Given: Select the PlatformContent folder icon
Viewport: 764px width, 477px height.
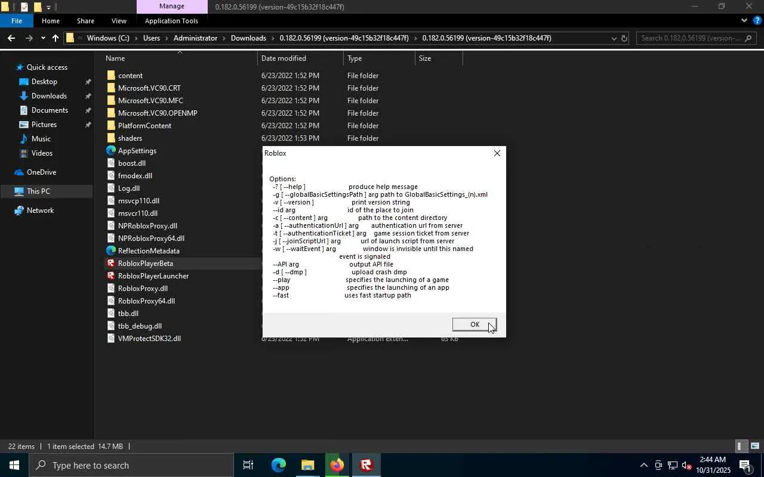Looking at the screenshot, I should click(111, 126).
